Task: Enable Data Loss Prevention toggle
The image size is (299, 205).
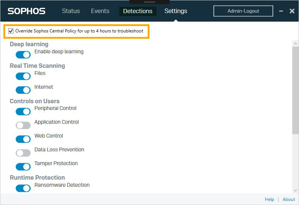Action: (x=23, y=153)
